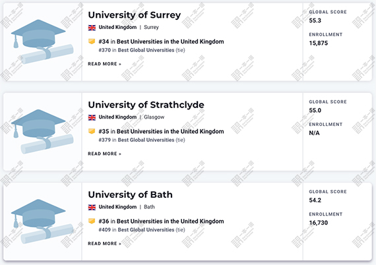Click the UK flag next to Glasgow
The width and height of the screenshot is (376, 265).
click(x=92, y=117)
